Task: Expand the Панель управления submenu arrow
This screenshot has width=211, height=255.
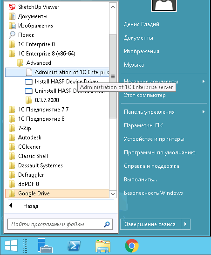Action: coord(204,112)
